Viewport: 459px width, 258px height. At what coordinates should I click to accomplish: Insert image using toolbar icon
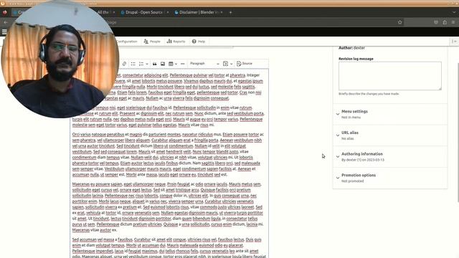(x=163, y=64)
